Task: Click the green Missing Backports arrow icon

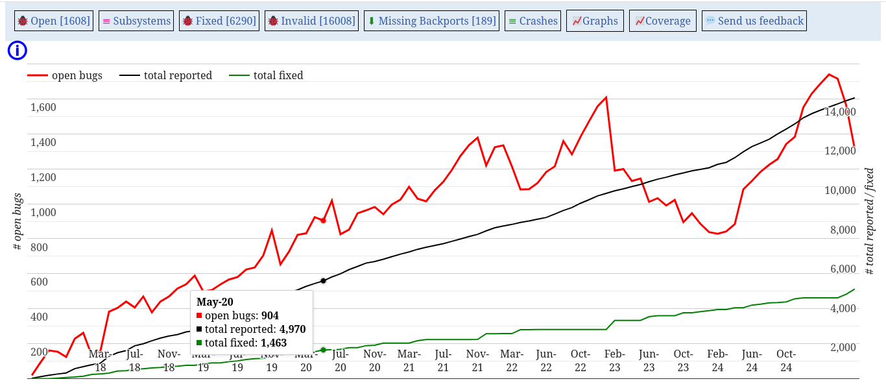Action: coord(372,21)
